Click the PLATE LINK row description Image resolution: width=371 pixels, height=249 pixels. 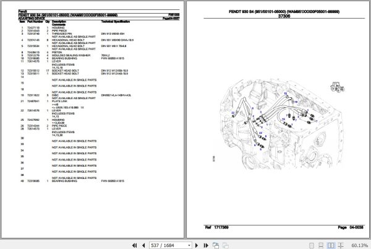point(59,102)
